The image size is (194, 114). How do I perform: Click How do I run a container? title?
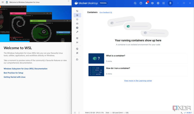point(118,68)
